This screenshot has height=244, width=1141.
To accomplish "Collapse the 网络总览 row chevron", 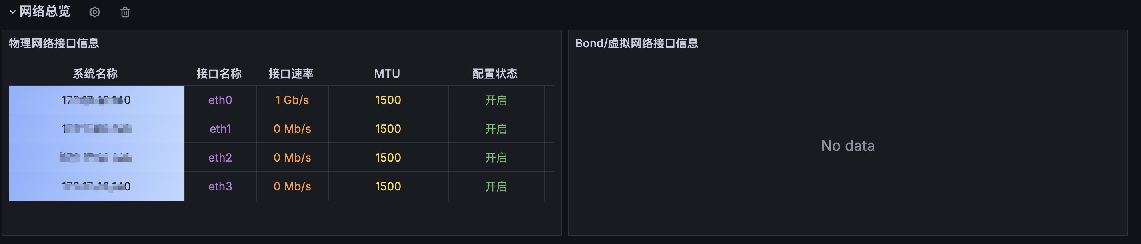I will click(13, 12).
